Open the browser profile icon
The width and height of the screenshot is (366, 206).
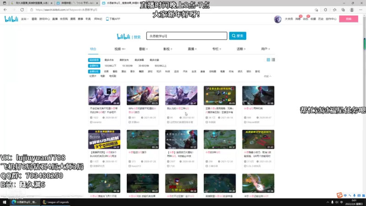coord(352,10)
